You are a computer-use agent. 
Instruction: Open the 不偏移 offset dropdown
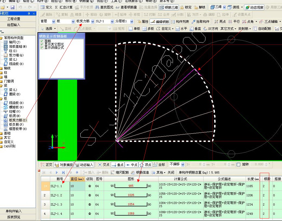click(x=183, y=164)
